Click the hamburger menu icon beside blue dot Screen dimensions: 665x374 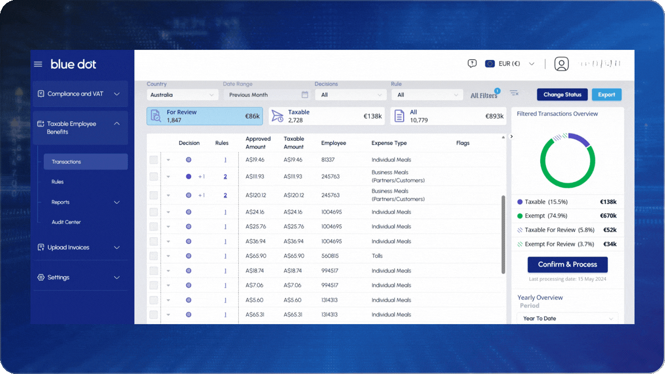[38, 64]
